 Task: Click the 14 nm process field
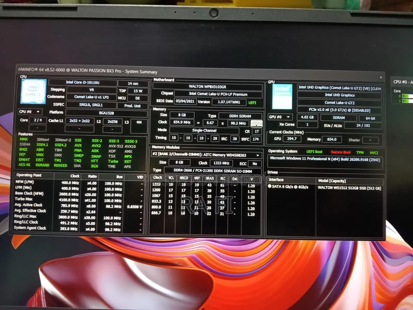(133, 83)
